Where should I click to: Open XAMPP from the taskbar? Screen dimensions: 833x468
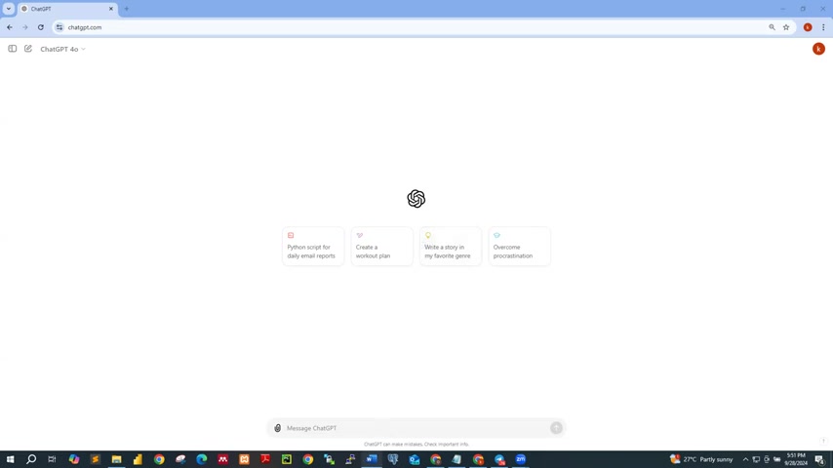244,459
